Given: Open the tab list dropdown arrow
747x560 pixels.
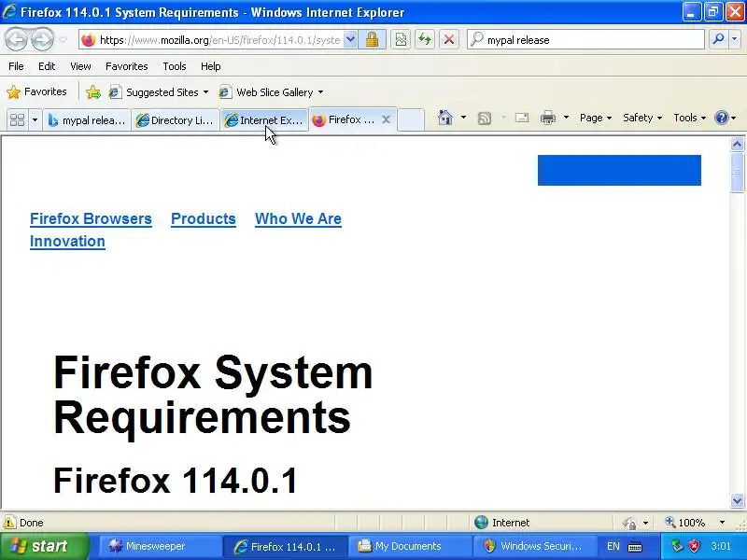Looking at the screenshot, I should (35, 119).
